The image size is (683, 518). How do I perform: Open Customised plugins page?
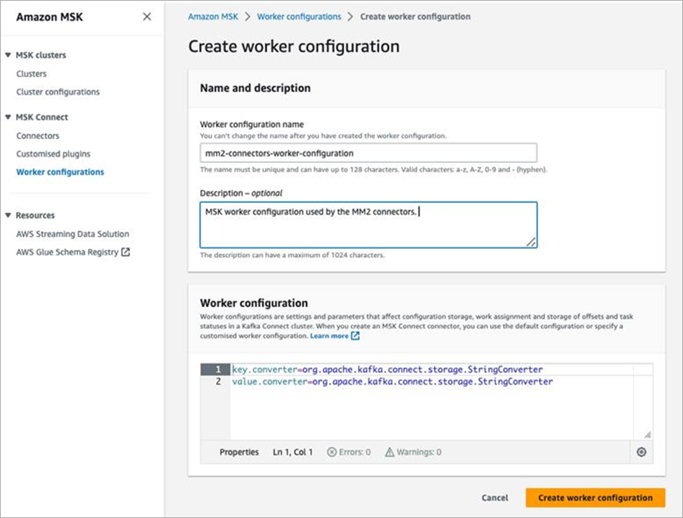[x=53, y=154]
